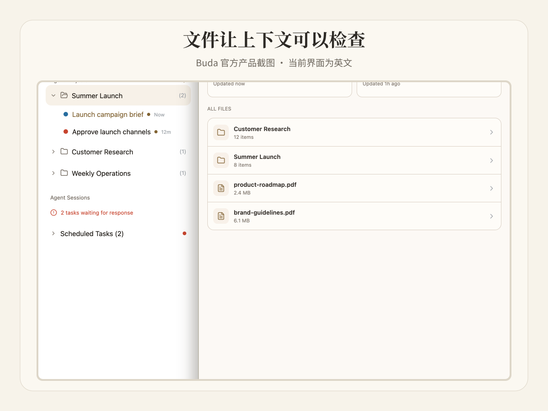Click the alert icon next to tasks waiting

pos(54,213)
